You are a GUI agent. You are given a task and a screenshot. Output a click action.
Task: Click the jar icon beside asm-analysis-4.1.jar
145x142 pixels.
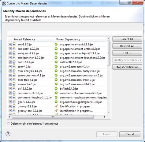(14, 71)
